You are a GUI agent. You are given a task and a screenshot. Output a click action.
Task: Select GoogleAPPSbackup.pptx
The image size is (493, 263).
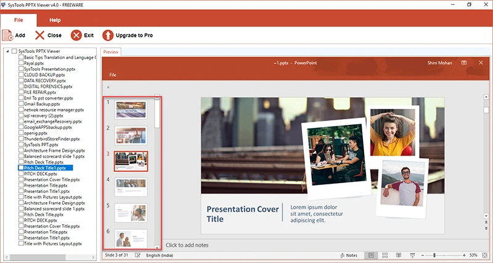click(48, 127)
